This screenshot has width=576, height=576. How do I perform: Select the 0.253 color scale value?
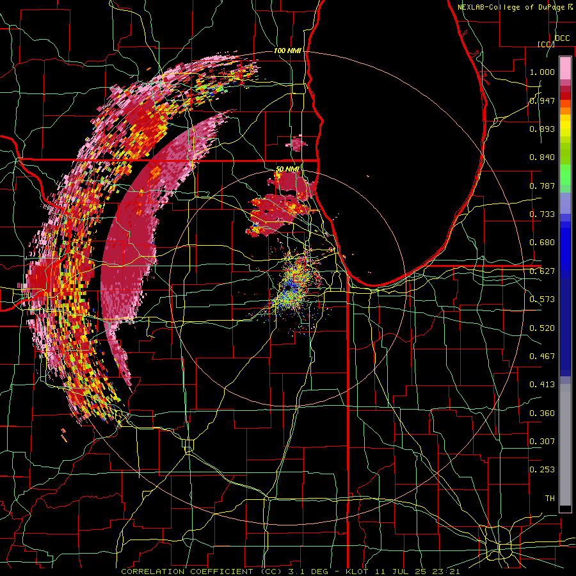point(542,470)
